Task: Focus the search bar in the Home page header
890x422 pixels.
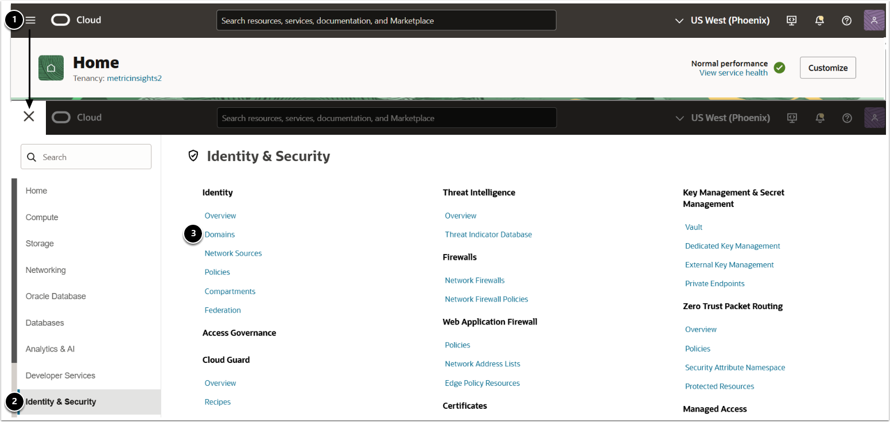Action: tap(386, 20)
